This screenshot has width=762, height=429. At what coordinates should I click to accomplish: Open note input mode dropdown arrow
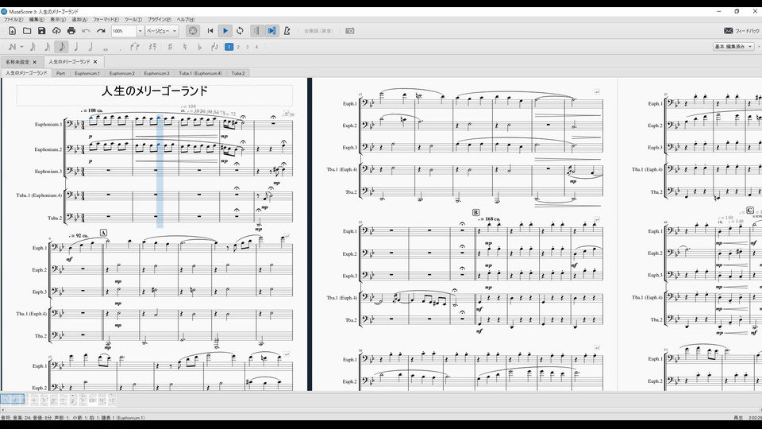click(21, 47)
